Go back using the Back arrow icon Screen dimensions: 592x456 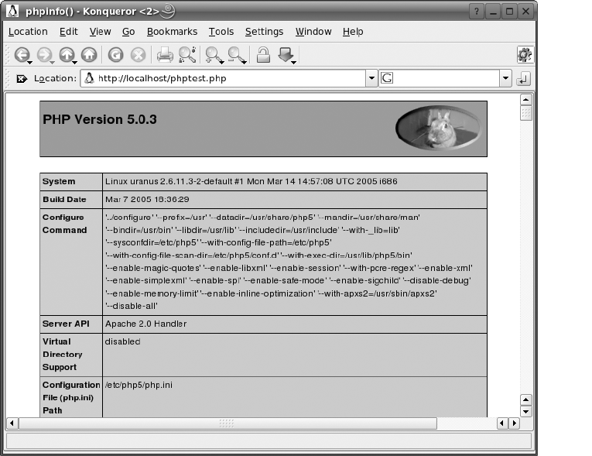point(22,55)
